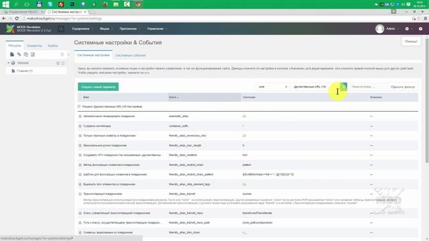Screen dimensions: 429x241
Task: Expand details for friendly_alias_max_length row
Action: pyautogui.click(x=80, y=146)
